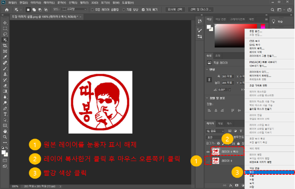Select the Clone Stamp tool
The height and width of the screenshot is (189, 295).
[x=5, y=74]
